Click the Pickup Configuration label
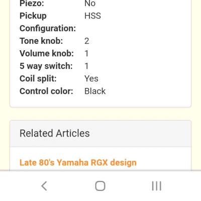 tap(48, 22)
